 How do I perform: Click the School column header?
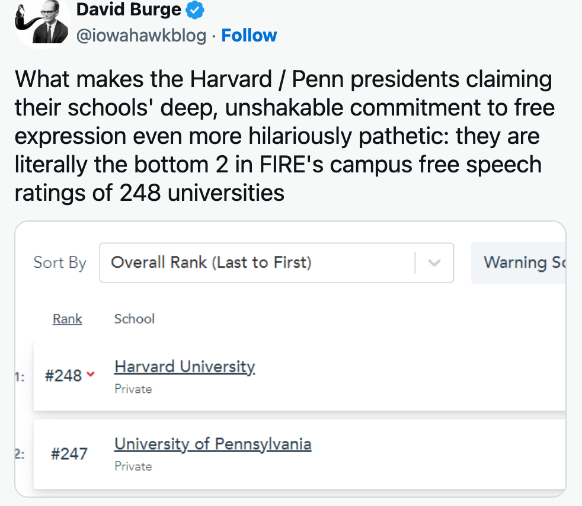point(135,319)
